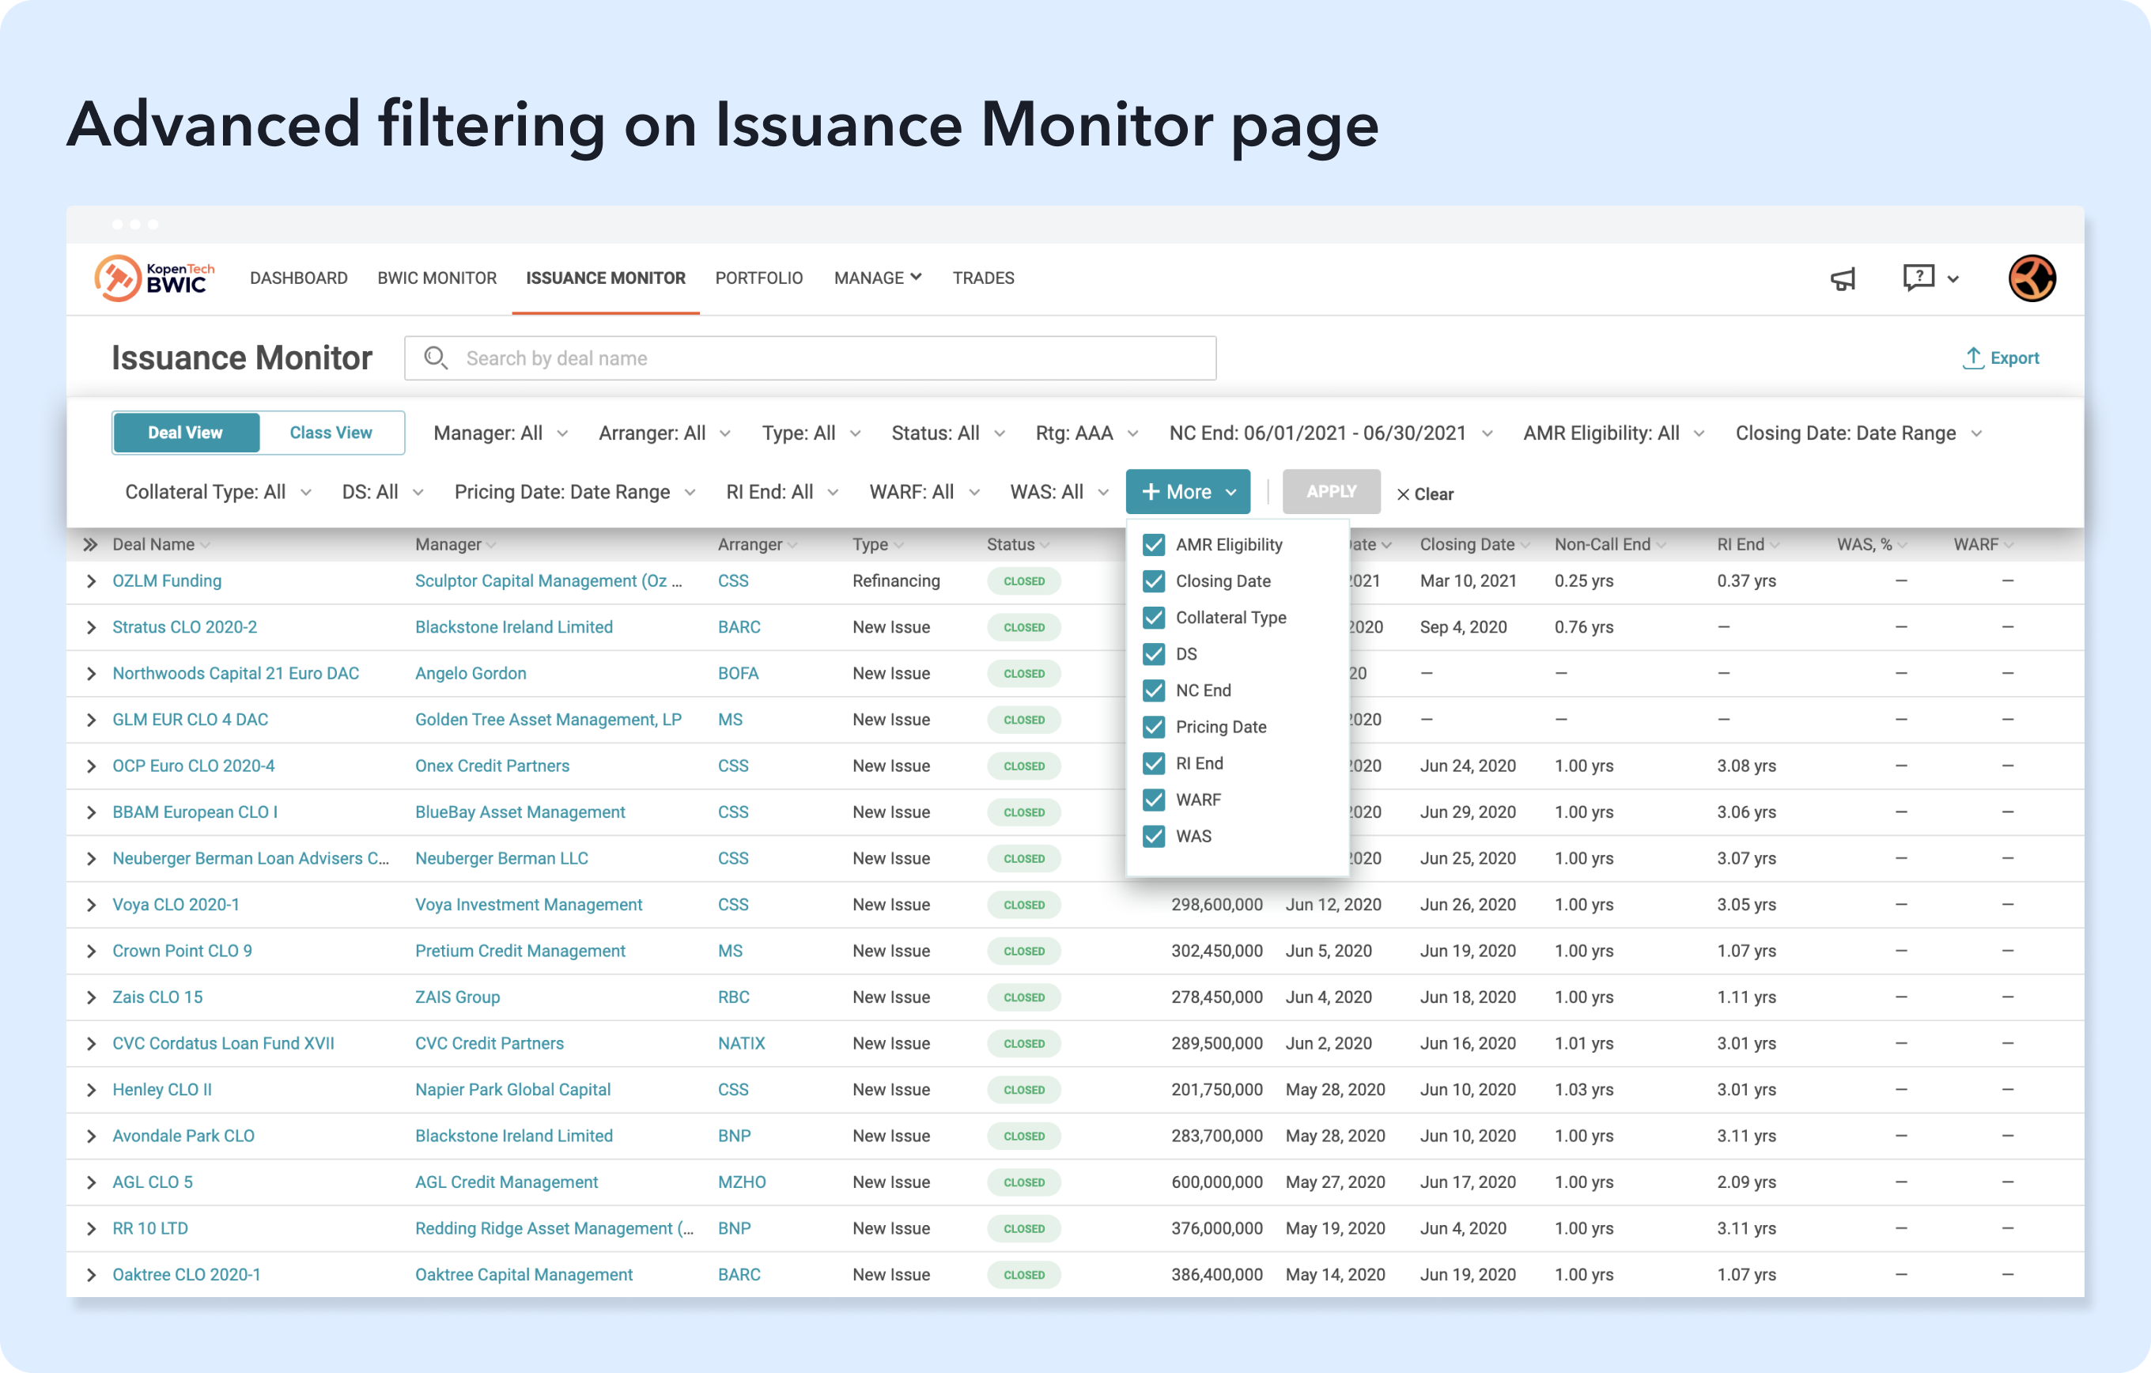Switch to the BWIC MONITOR tab
The width and height of the screenshot is (2151, 1373).
pos(437,278)
